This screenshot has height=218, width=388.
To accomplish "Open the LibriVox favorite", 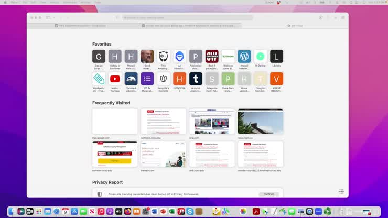I will 276,57.
